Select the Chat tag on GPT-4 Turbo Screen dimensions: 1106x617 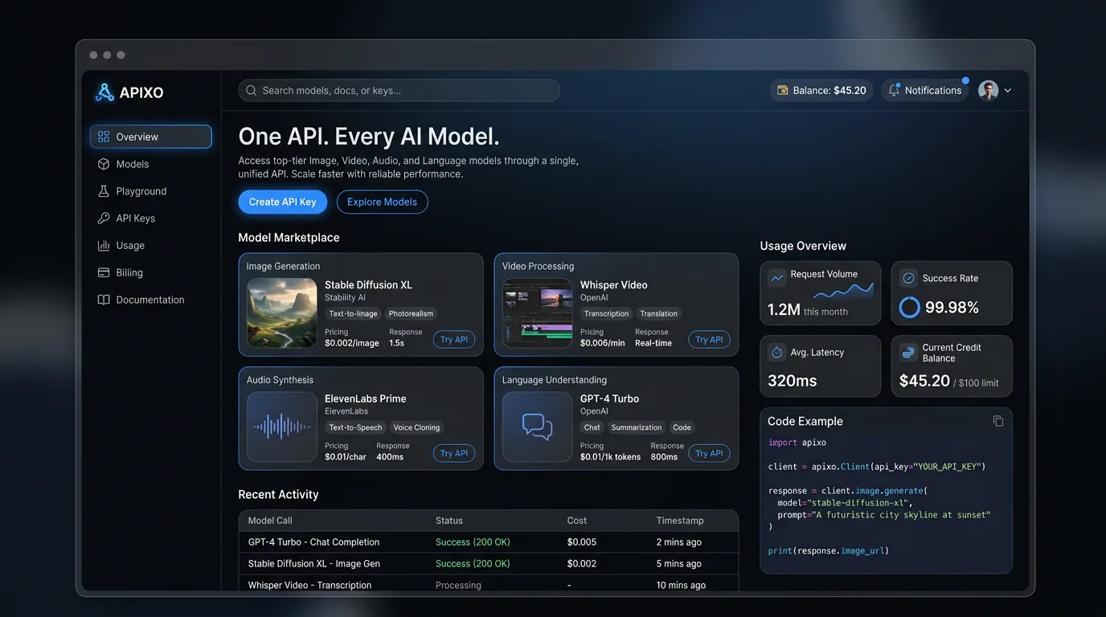point(592,427)
